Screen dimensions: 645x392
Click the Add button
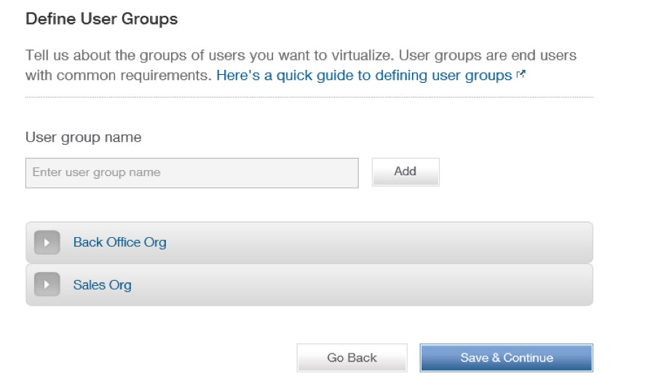pyautogui.click(x=405, y=172)
